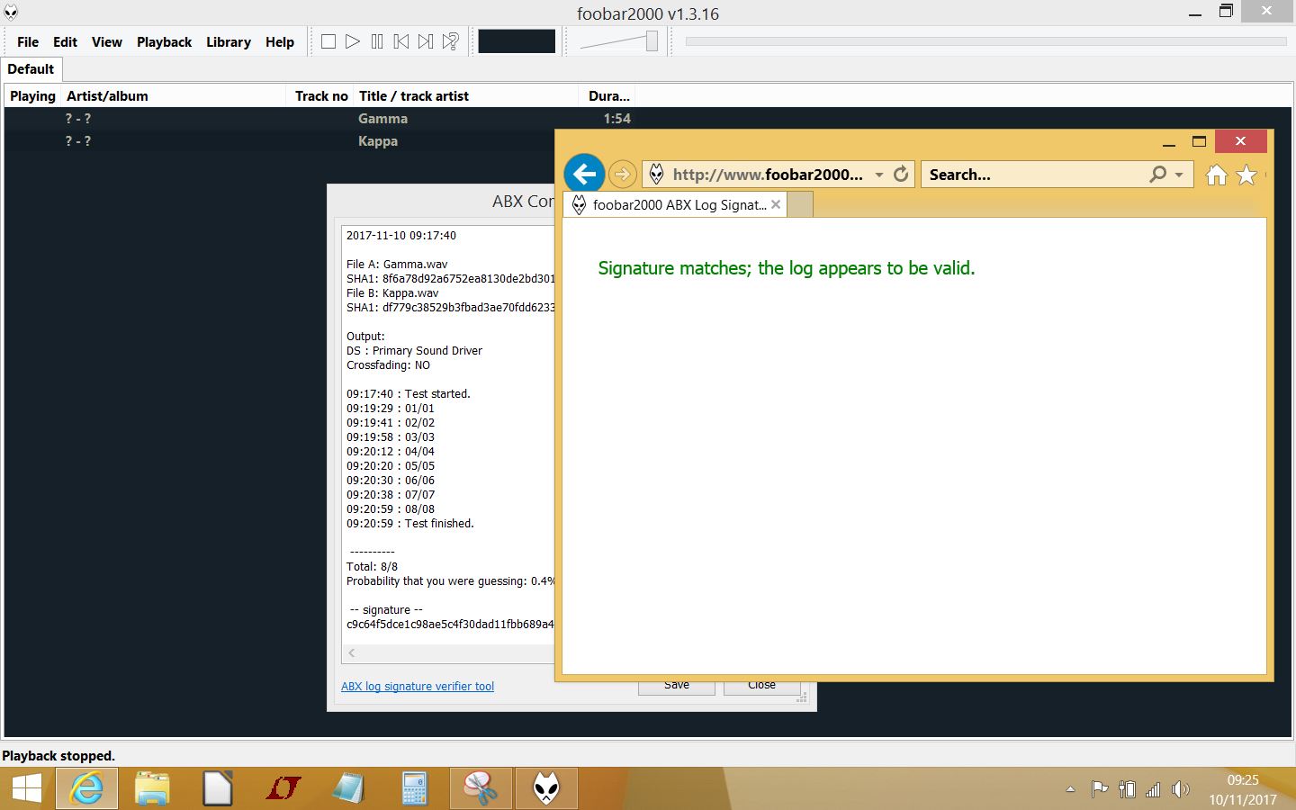Close the ABX Log Signature browser tab
The width and height of the screenshot is (1296, 810).
[x=776, y=205]
